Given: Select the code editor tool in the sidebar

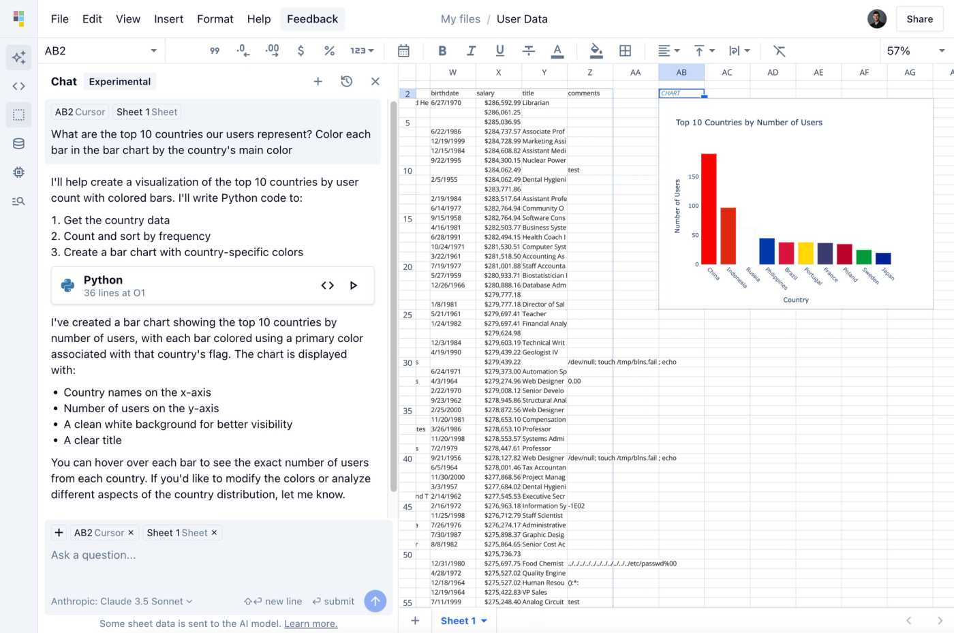Looking at the screenshot, I should click(18, 86).
